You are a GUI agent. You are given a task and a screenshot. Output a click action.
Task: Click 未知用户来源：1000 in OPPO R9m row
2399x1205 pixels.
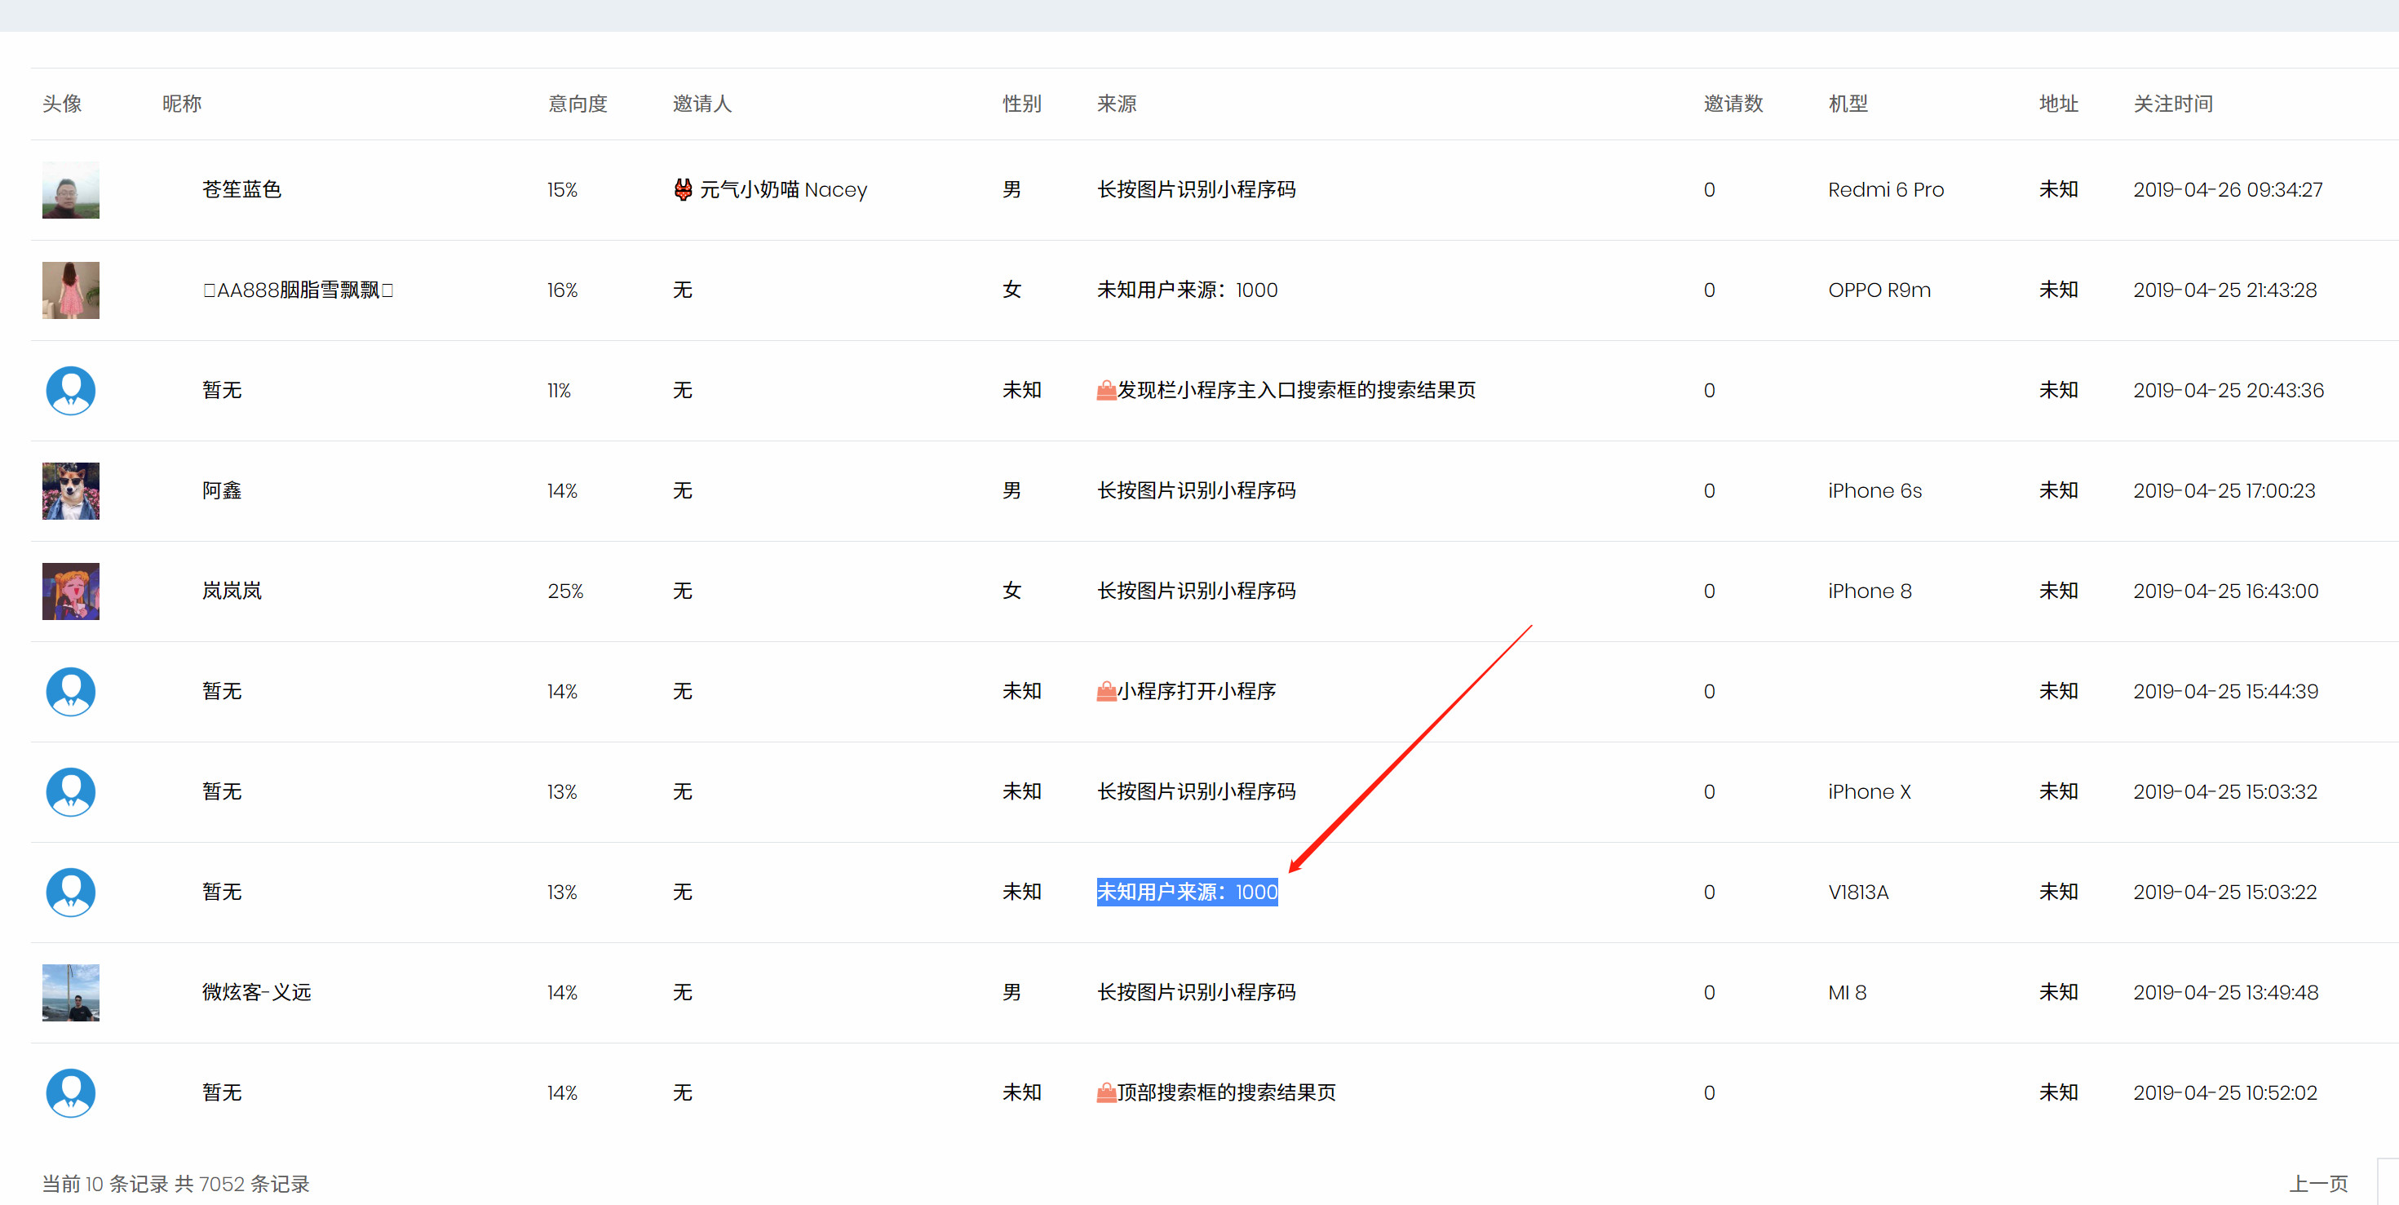click(x=1188, y=290)
